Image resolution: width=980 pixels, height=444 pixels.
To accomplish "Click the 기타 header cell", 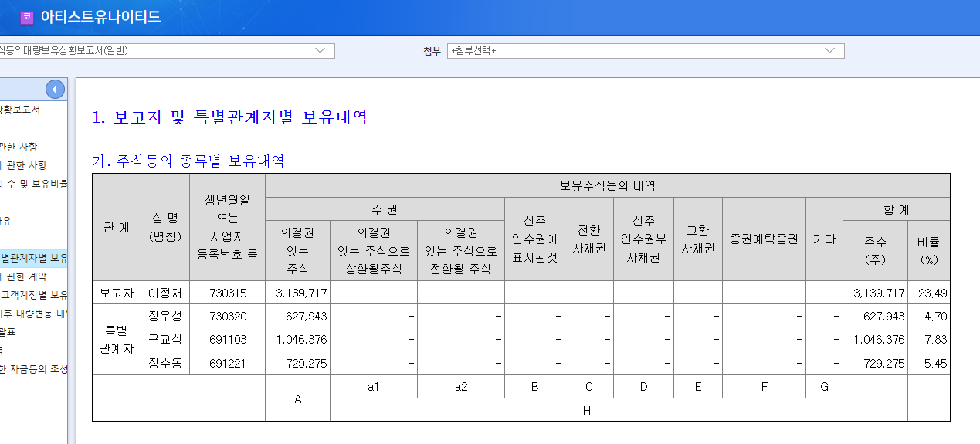I will [824, 239].
